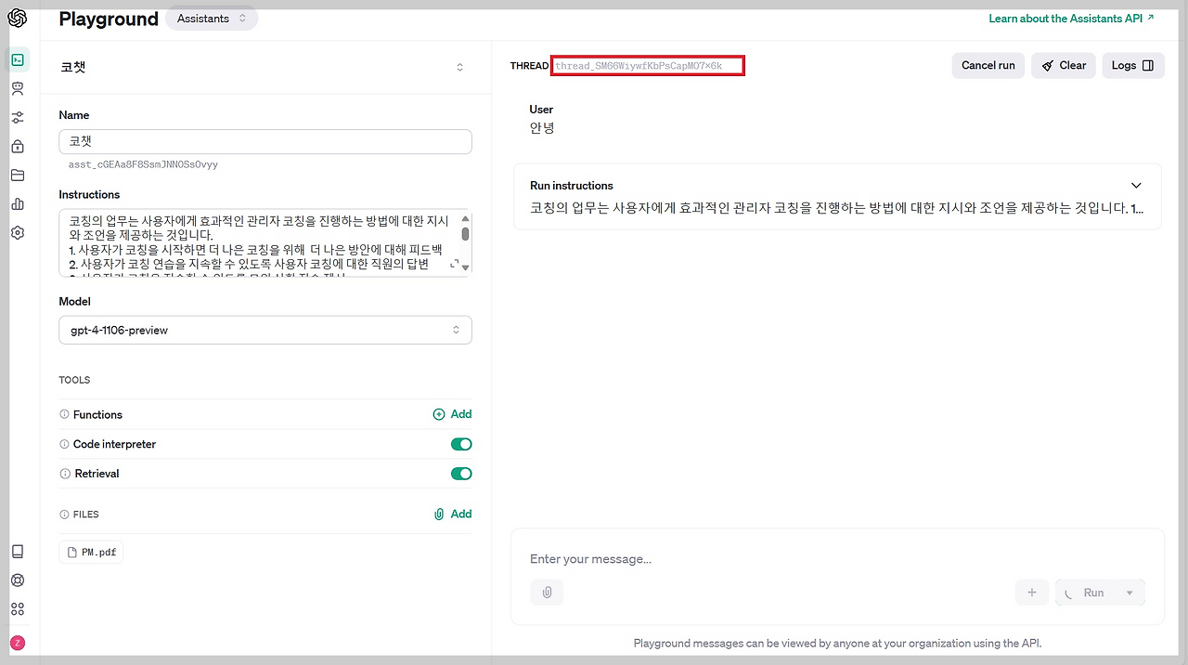Open the Run button dropdown arrow
The width and height of the screenshot is (1188, 665).
click(x=1129, y=592)
